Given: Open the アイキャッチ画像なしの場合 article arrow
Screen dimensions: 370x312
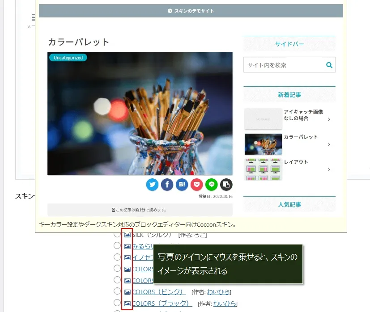Looking at the screenshot, I should (x=329, y=119).
